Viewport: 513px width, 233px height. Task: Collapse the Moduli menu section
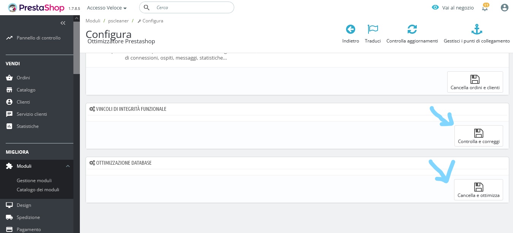(x=68, y=166)
